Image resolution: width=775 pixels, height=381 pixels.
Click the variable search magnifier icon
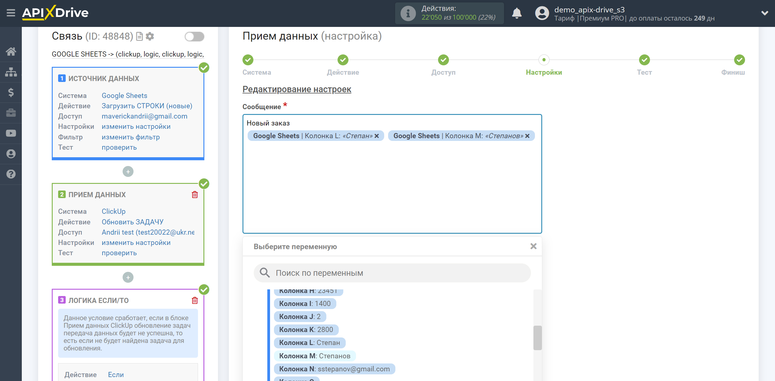(265, 273)
